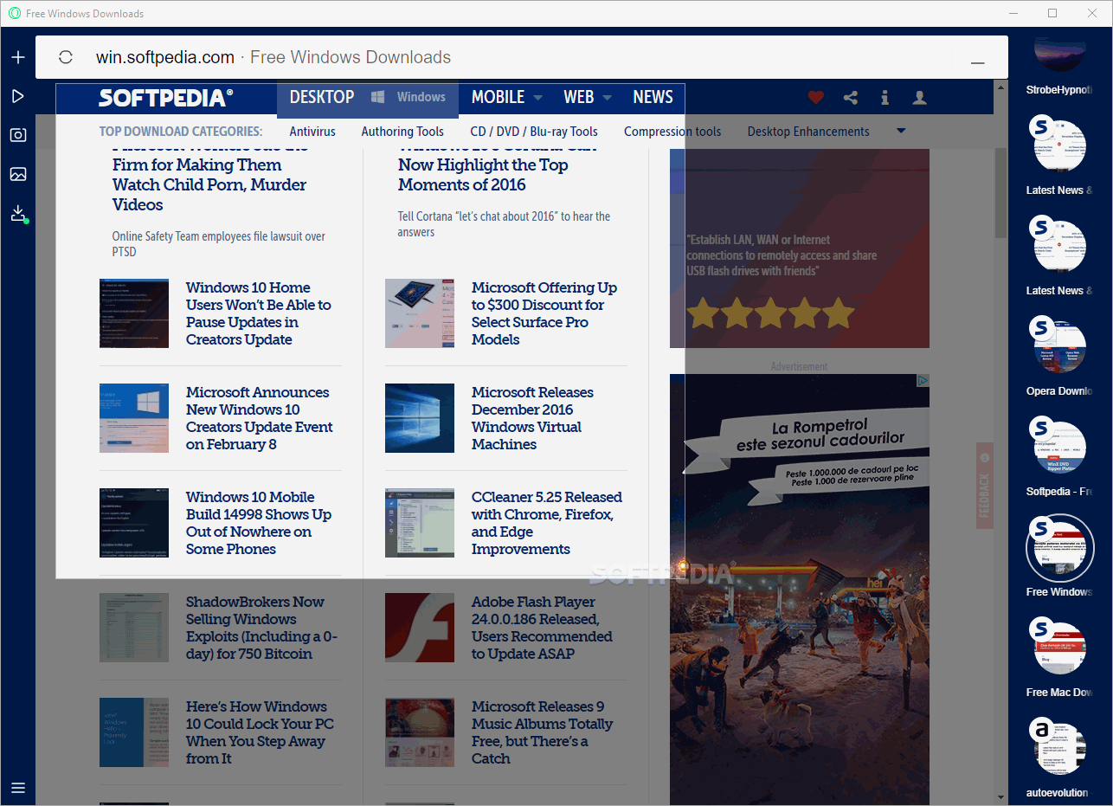Open the Desktop Enhancements category

coord(808,132)
